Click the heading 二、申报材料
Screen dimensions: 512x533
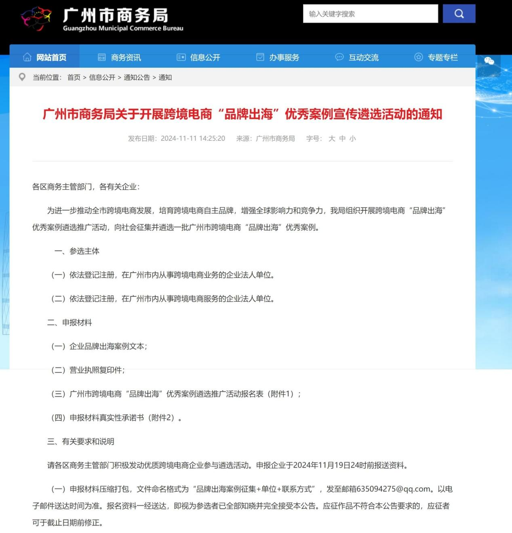[x=70, y=322]
